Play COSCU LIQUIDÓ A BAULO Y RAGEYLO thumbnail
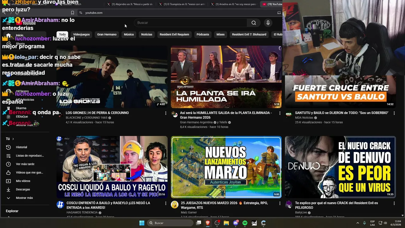This screenshot has height=228, width=405. coord(112,167)
